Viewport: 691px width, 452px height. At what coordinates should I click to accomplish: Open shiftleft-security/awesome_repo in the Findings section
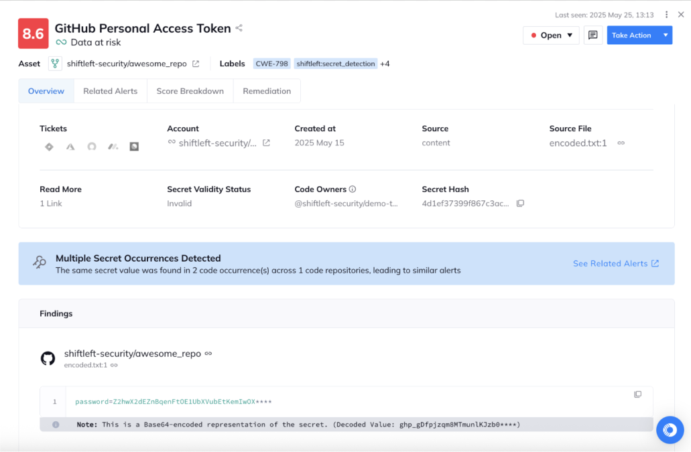click(x=133, y=354)
